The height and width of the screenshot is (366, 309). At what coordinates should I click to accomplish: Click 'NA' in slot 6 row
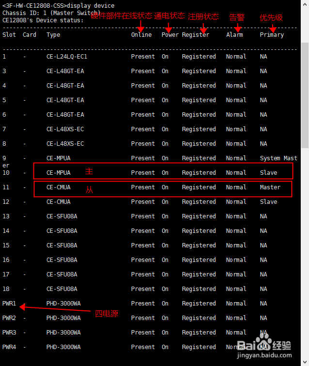coord(263,115)
